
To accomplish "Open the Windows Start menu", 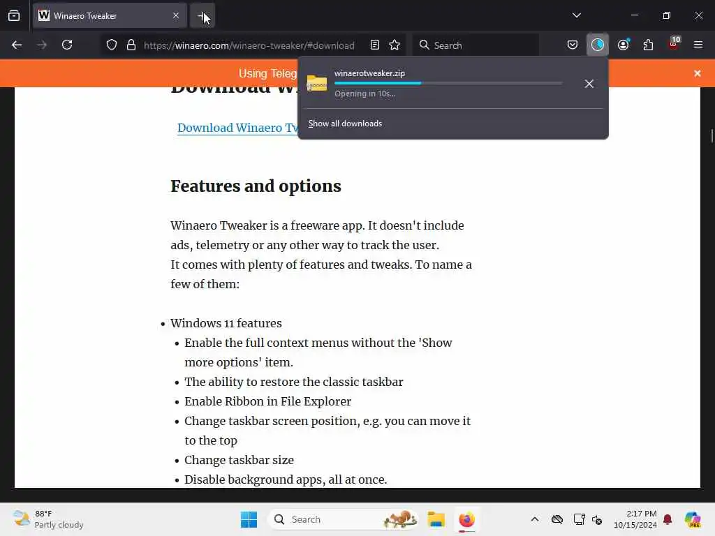I will [249, 519].
